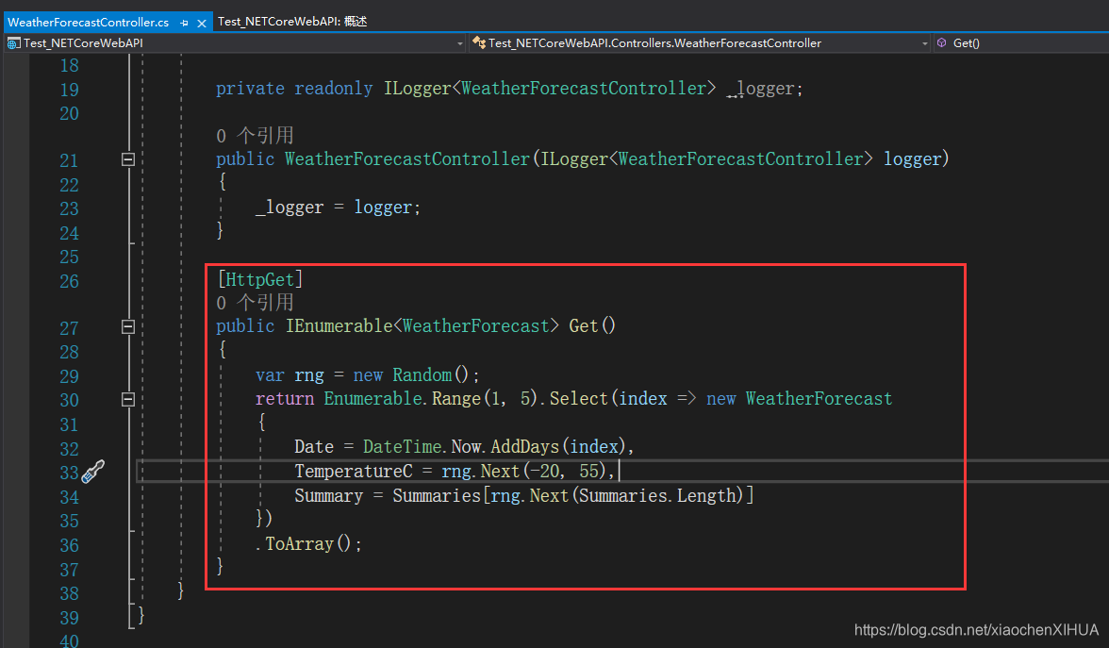Open the WeatherForecastController class member dropdown
1109x648 pixels.
coord(923,42)
